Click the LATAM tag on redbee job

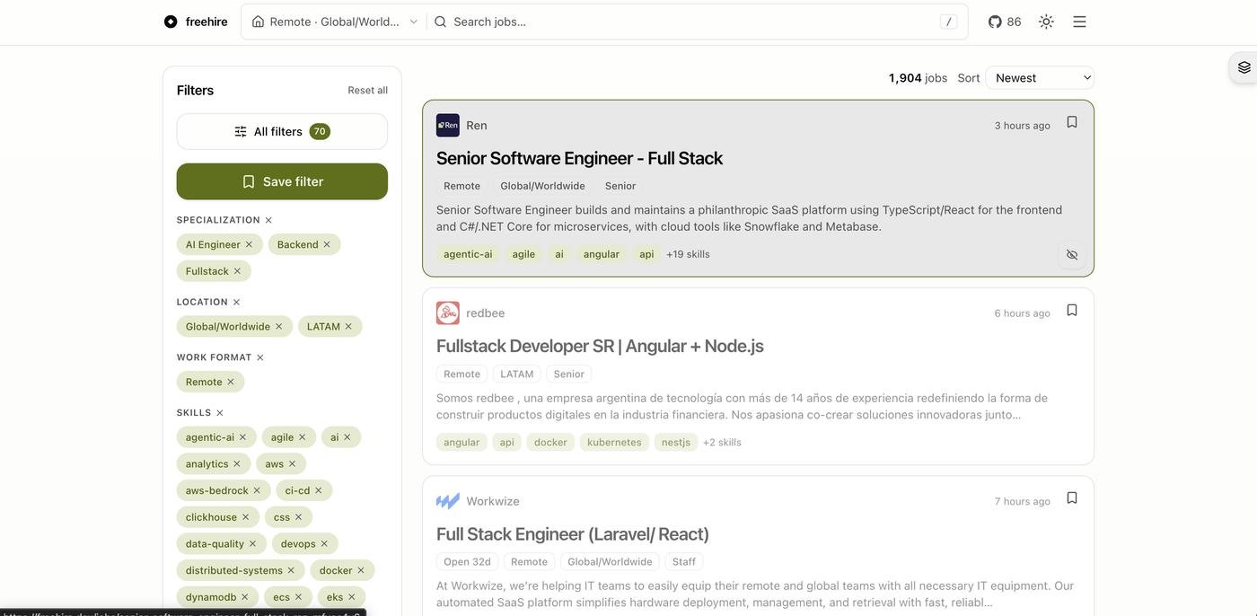coord(517,374)
